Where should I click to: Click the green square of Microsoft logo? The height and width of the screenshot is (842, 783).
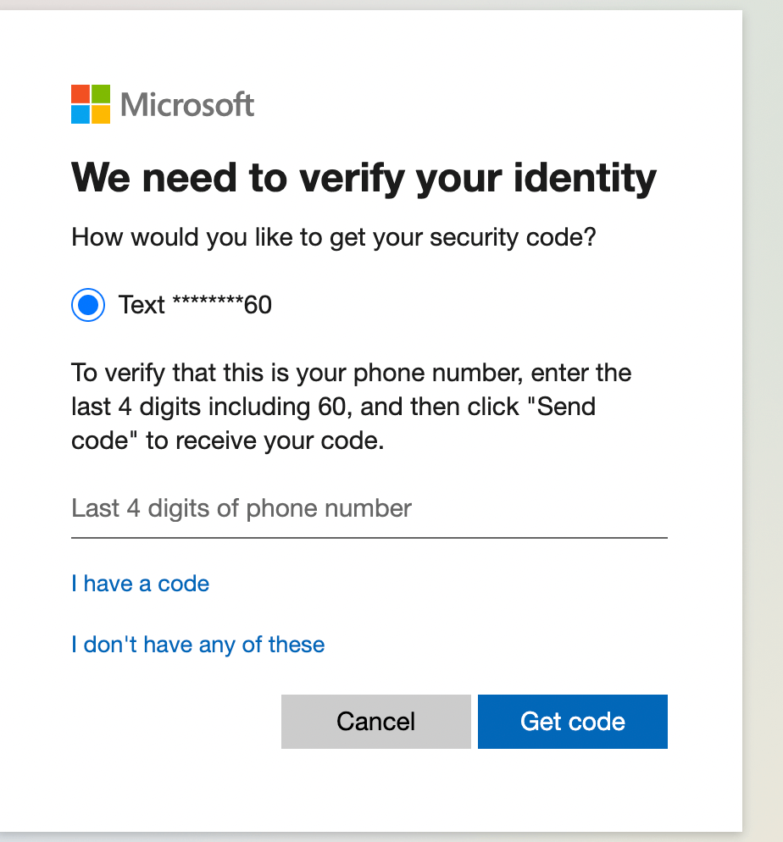(101, 94)
